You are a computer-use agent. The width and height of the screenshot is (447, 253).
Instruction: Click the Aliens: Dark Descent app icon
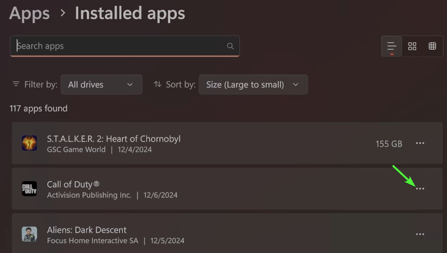[x=29, y=234]
